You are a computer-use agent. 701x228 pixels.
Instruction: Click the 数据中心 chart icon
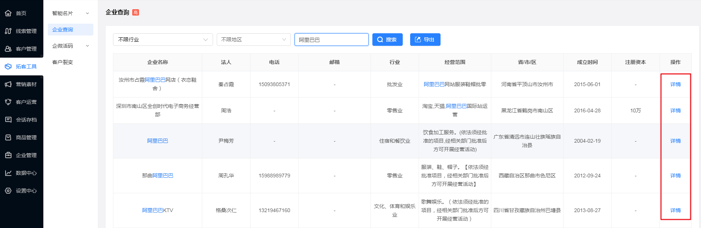tap(8, 173)
